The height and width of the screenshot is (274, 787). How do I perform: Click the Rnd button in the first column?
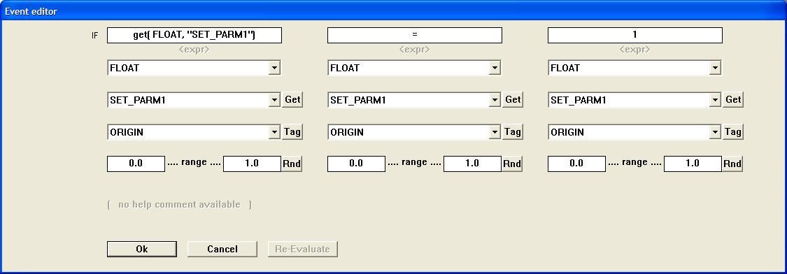(292, 164)
